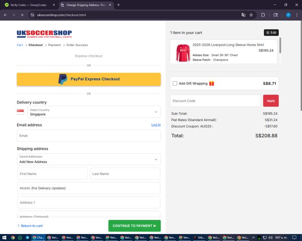The height and width of the screenshot is (241, 302).
Task: Open a new browser tab
Action: pos(118,5)
